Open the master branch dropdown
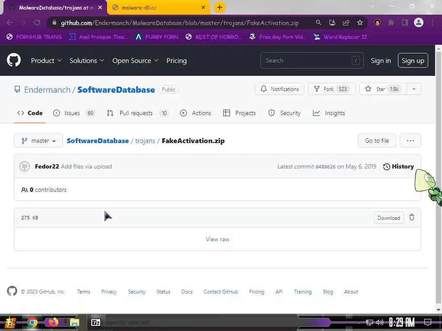This screenshot has width=442, height=331. click(38, 141)
